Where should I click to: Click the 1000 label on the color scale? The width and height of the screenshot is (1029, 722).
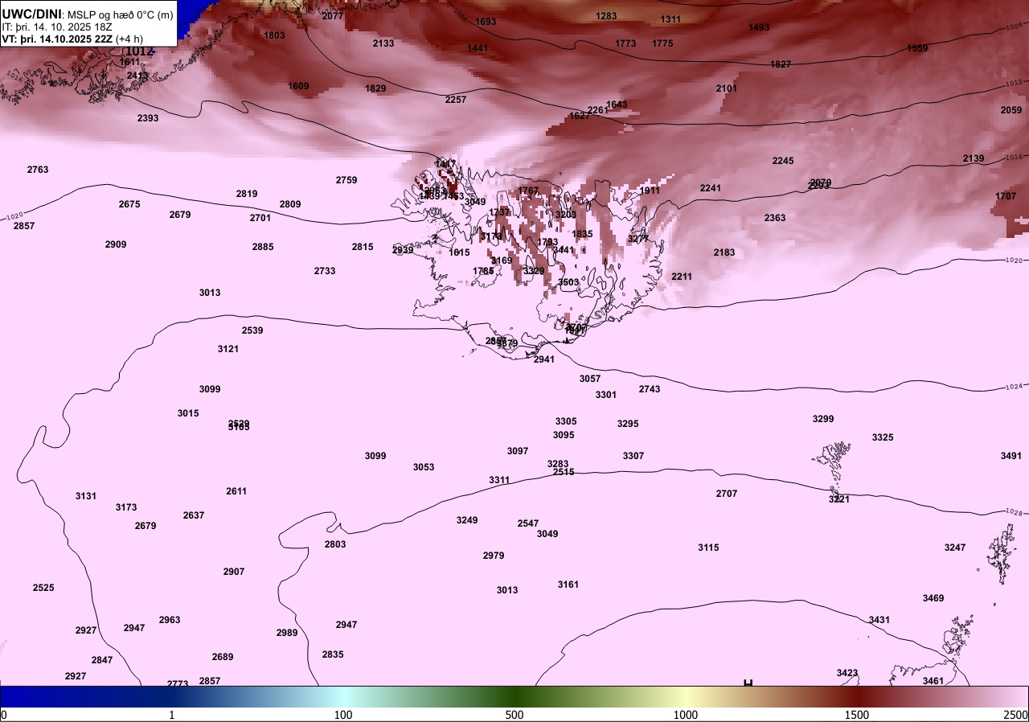[x=686, y=715]
